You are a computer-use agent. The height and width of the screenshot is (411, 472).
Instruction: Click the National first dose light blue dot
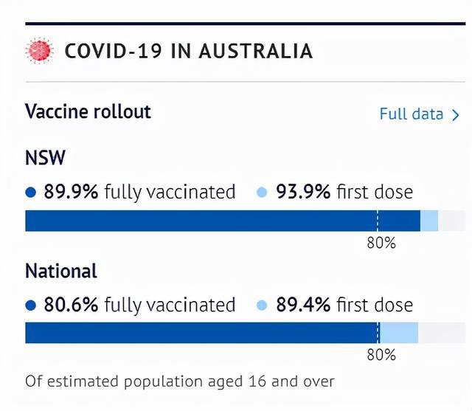tap(262, 305)
